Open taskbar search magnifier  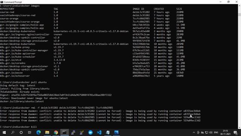[13, 133]
